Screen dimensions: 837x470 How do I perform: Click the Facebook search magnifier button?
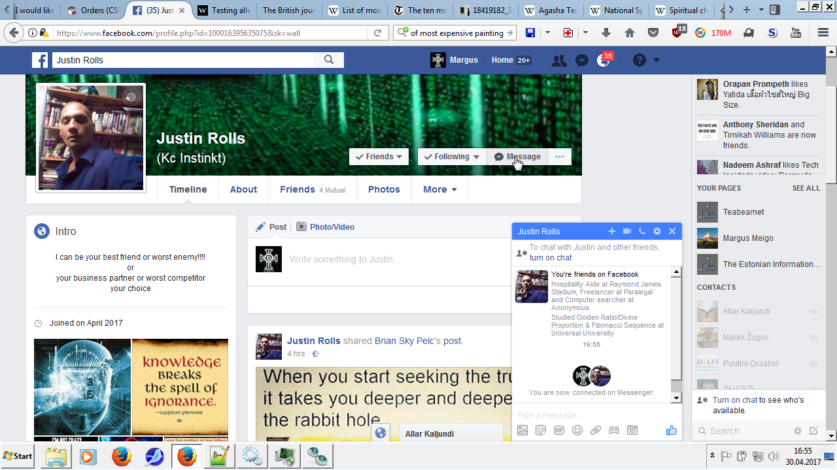coord(328,60)
